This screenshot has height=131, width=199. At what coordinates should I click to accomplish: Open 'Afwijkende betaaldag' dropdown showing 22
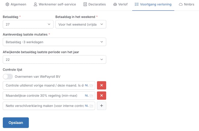coord(54,60)
